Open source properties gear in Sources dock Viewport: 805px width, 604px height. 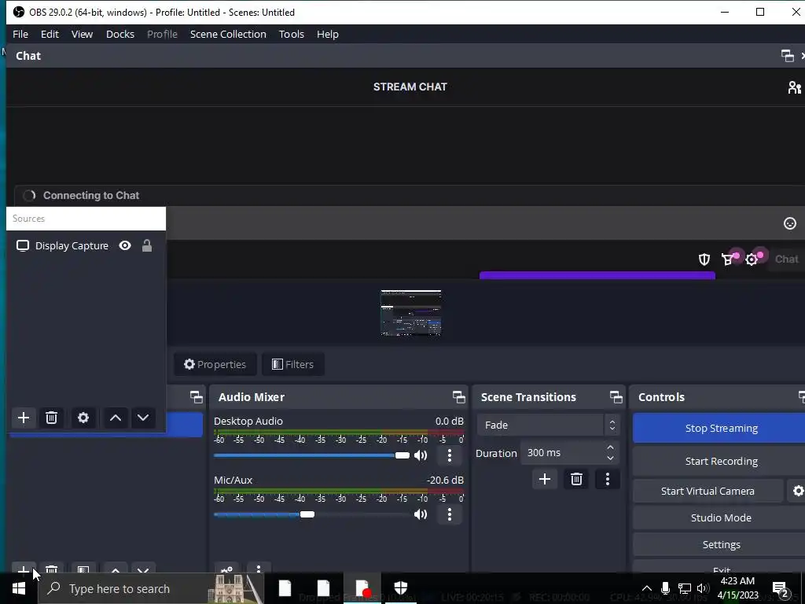point(83,418)
